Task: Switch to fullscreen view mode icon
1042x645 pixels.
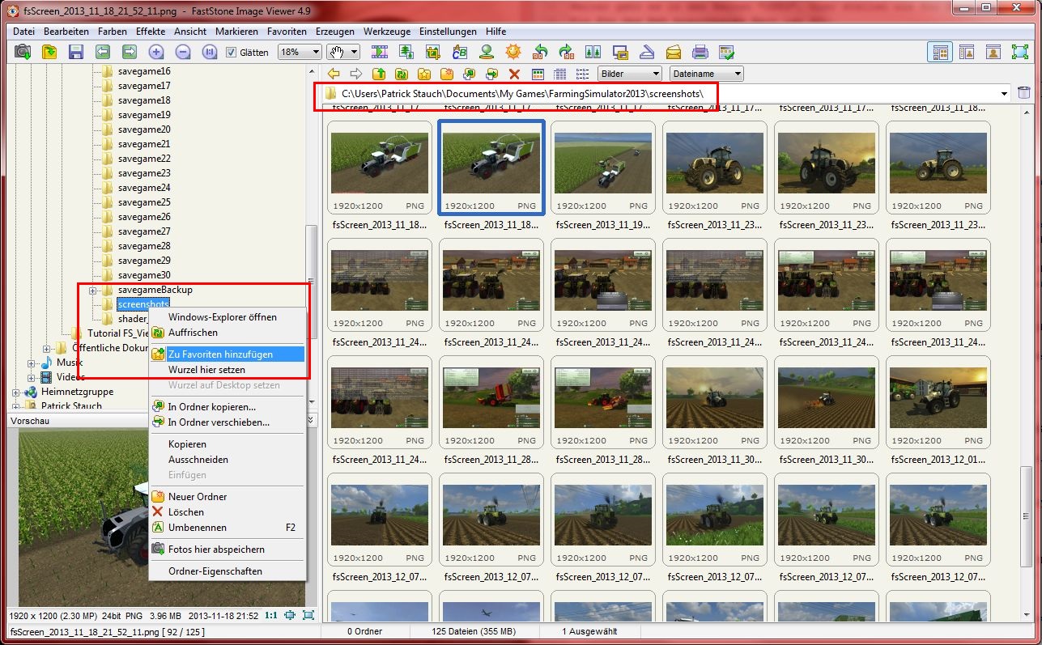Action: (x=1019, y=52)
